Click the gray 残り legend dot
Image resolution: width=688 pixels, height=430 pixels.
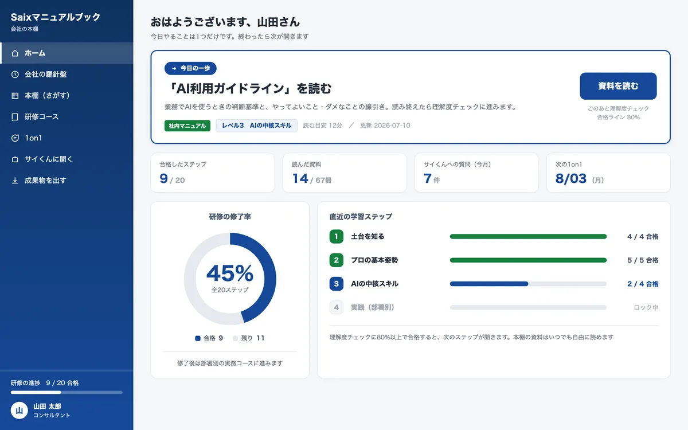click(235, 338)
